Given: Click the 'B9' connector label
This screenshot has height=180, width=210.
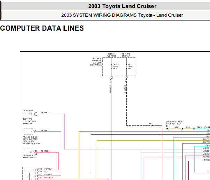Looking at the screenshot, I should point(36,115).
